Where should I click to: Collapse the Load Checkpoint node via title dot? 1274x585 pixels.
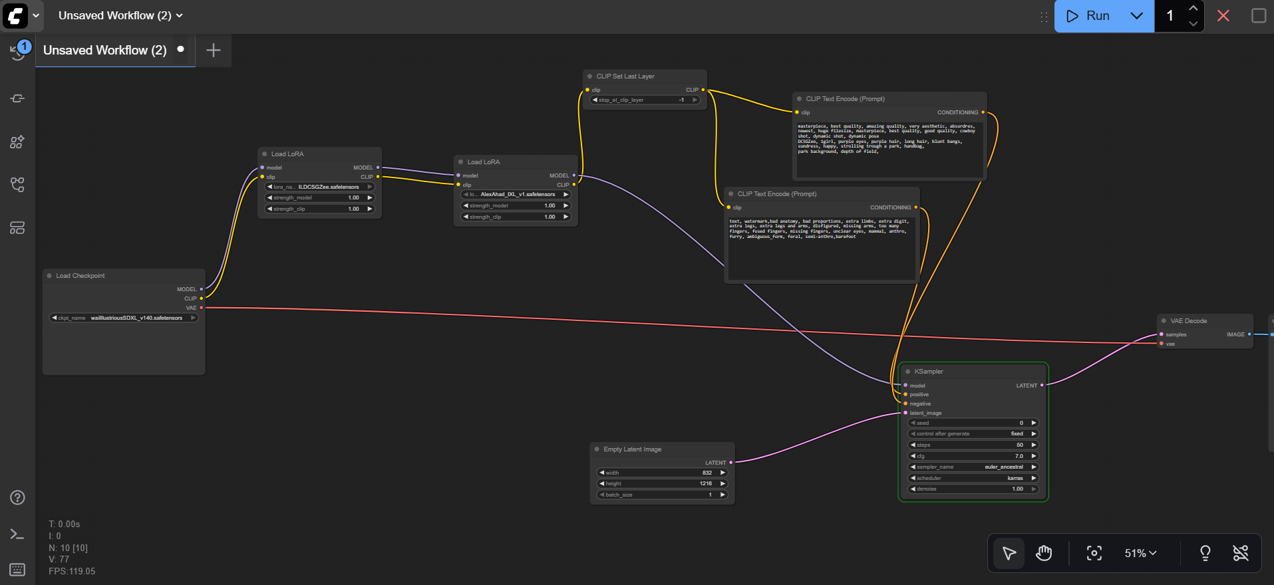(x=49, y=276)
